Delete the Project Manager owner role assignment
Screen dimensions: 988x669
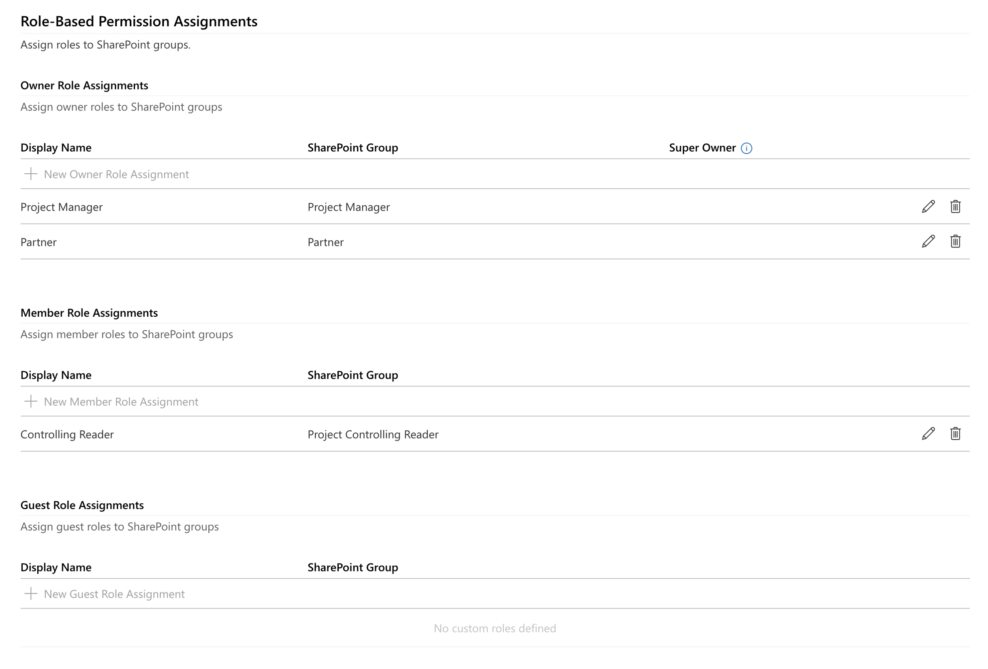pyautogui.click(x=955, y=207)
